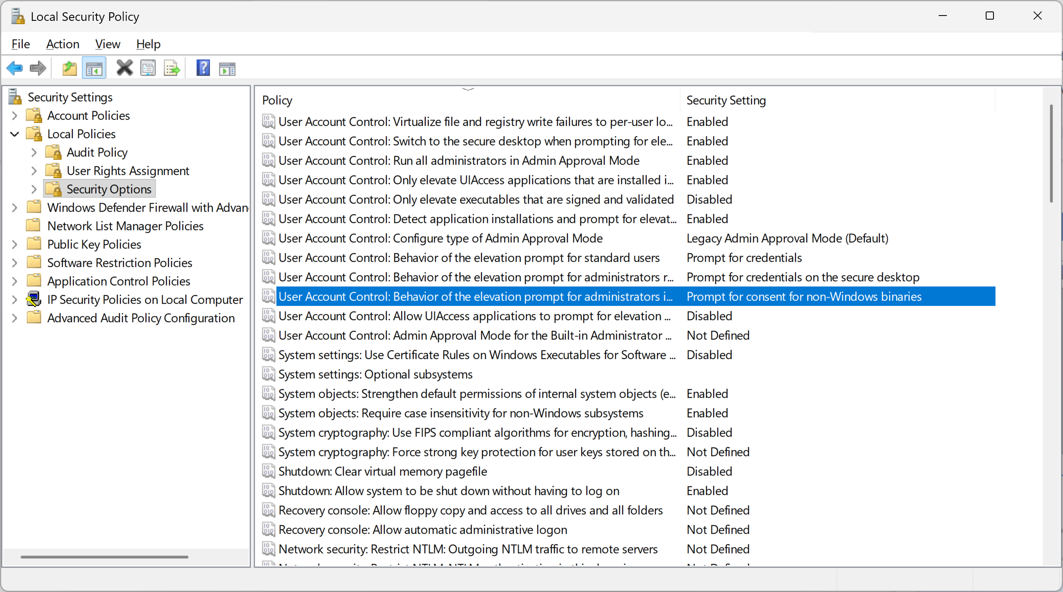Click the Export List toolbar icon
Viewport: 1063px width, 592px height.
coord(172,68)
